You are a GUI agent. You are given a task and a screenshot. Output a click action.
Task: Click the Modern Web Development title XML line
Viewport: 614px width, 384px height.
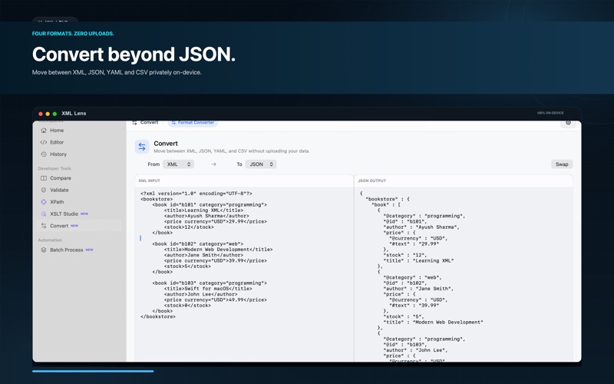click(x=218, y=249)
